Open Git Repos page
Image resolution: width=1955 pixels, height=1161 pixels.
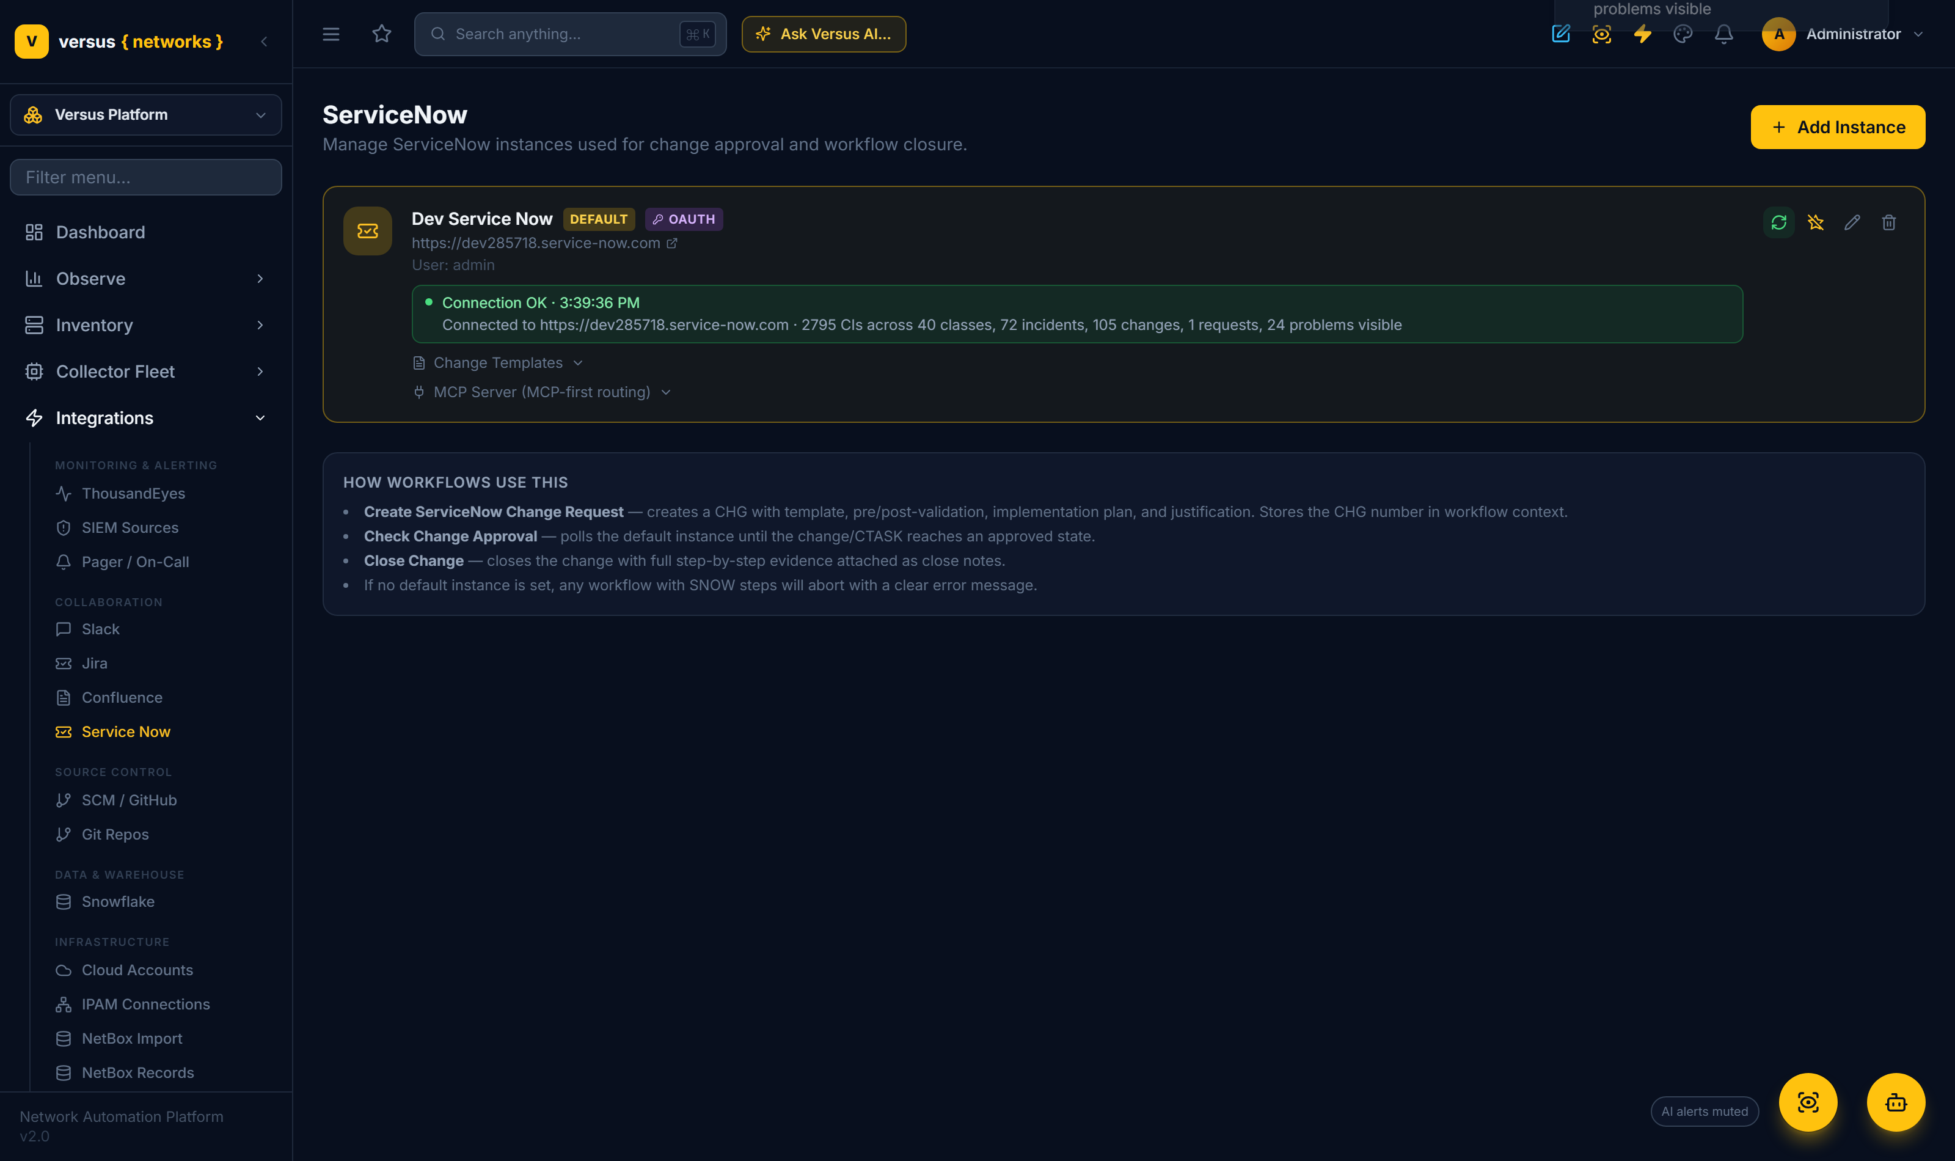(114, 835)
